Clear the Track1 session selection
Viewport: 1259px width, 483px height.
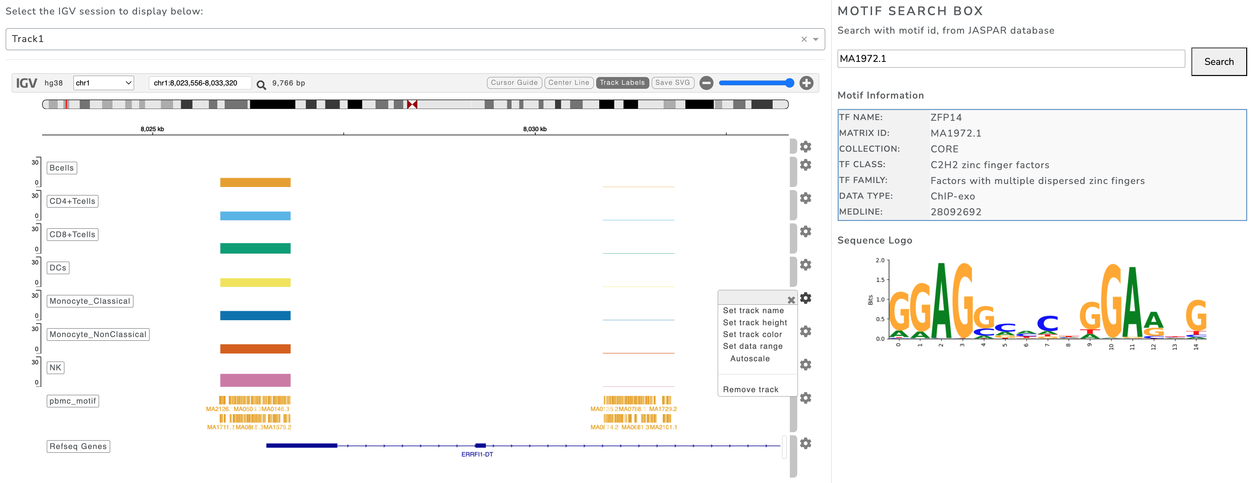[x=804, y=39]
